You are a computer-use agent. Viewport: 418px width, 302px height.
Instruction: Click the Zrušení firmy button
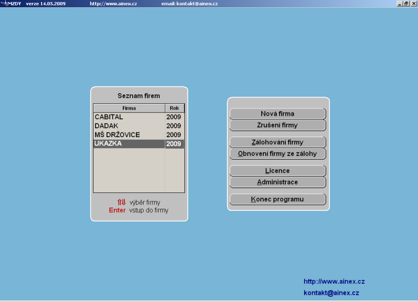[x=277, y=125]
